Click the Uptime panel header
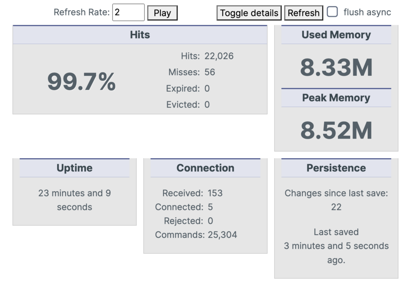This screenshot has width=417, height=282. tap(75, 168)
